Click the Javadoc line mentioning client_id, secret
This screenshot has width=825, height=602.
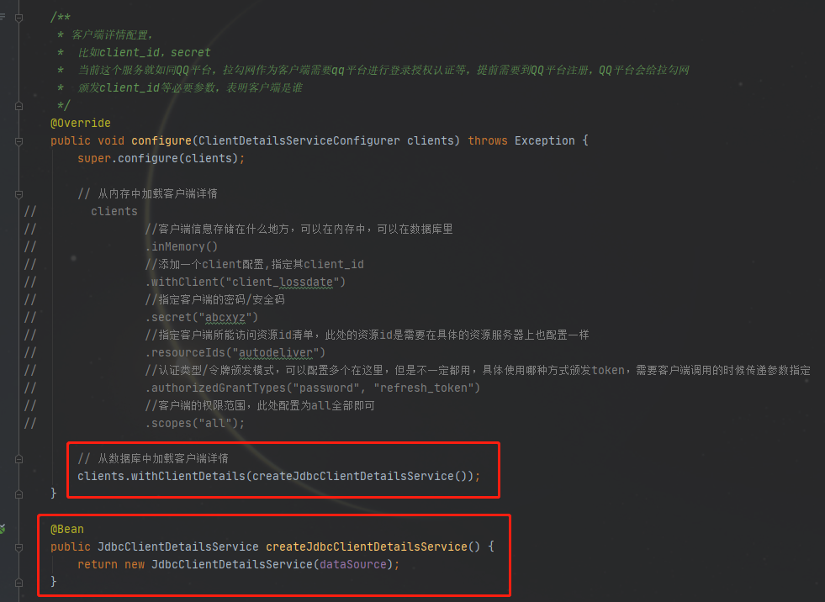tap(144, 53)
